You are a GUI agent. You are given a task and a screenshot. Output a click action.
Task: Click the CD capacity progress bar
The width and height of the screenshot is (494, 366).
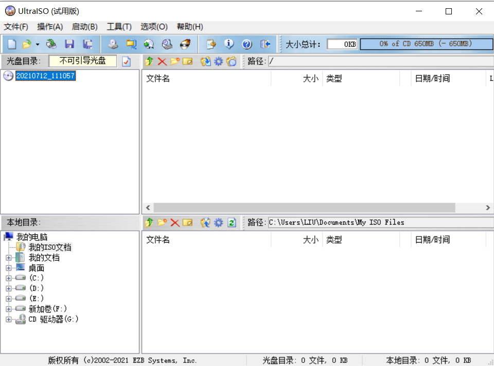[x=426, y=44]
